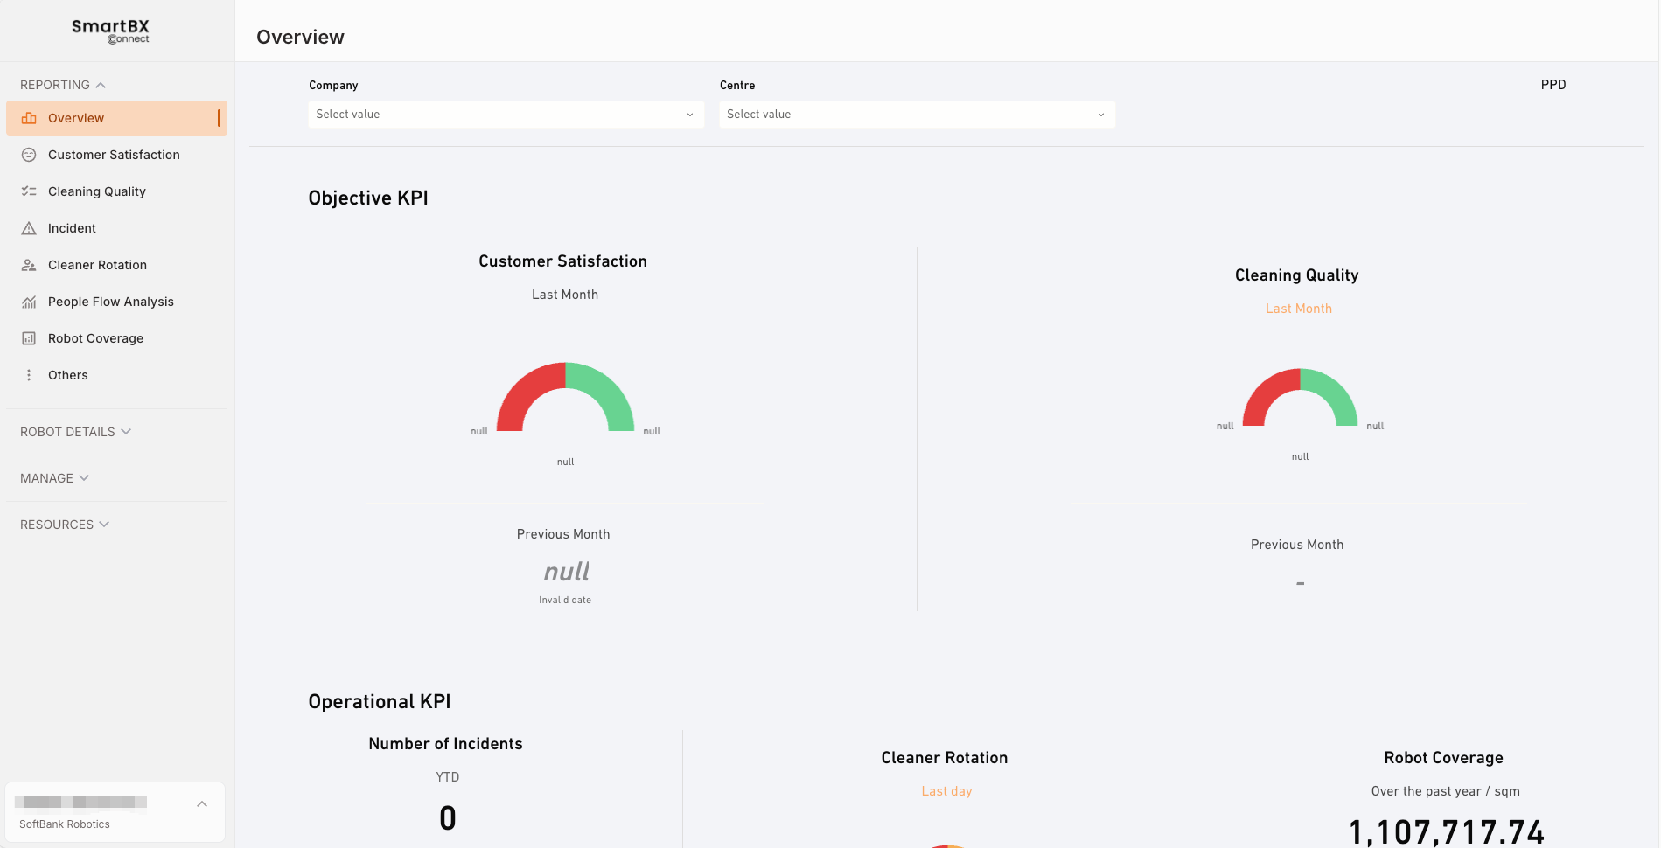Click the Cleaning Quality checklist icon
The height and width of the screenshot is (848, 1661).
29,191
